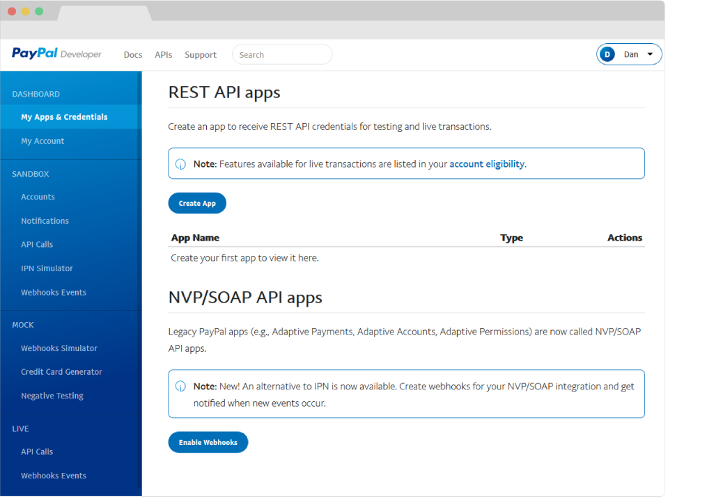Viewport: 707px width, 500px height.
Task: Open the Docs menu
Action: pos(132,55)
